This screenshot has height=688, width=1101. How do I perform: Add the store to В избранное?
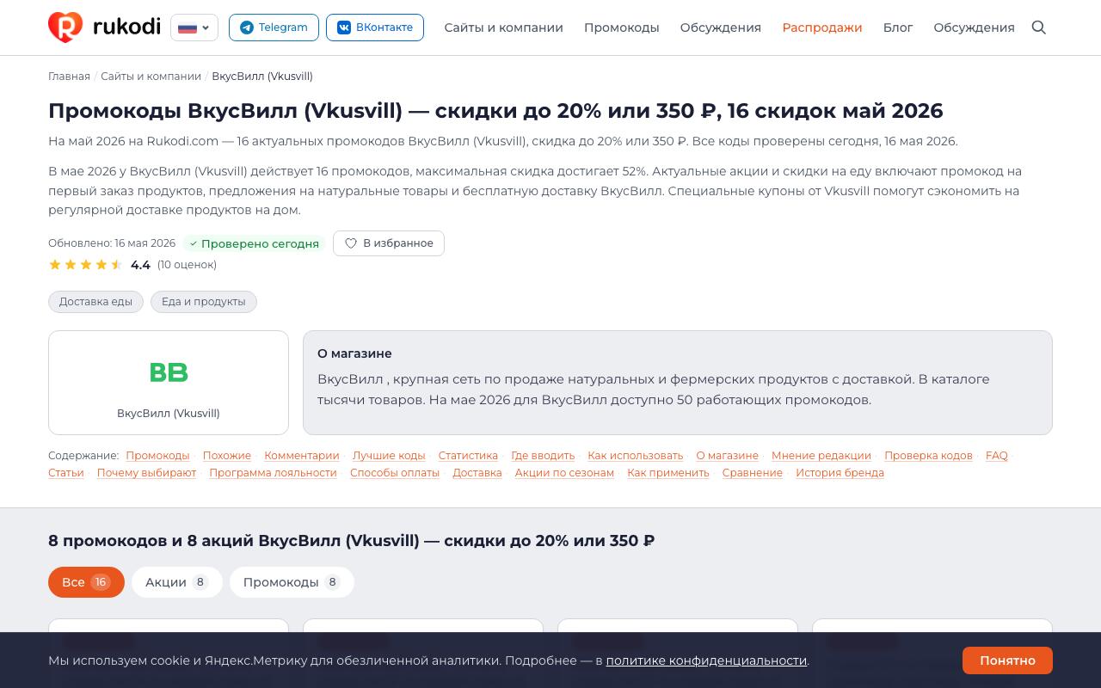point(389,243)
